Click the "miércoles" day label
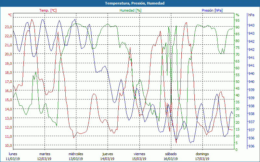This screenshot has height=162, width=260. point(76,154)
